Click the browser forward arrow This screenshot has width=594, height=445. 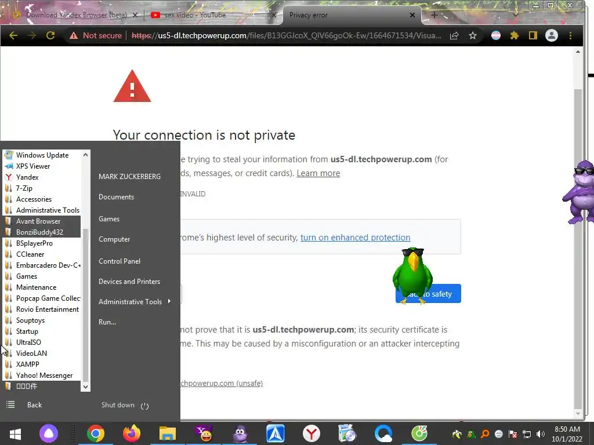tap(32, 35)
